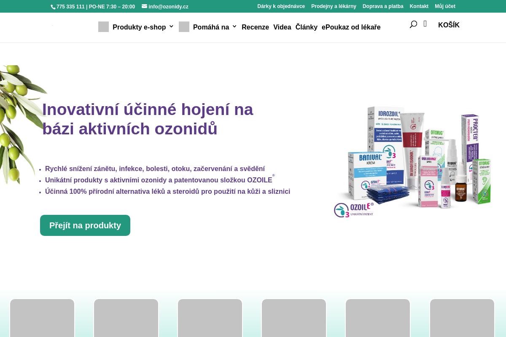
Task: Click the Rychlé snížení zánětu bullet text
Action: pos(155,168)
